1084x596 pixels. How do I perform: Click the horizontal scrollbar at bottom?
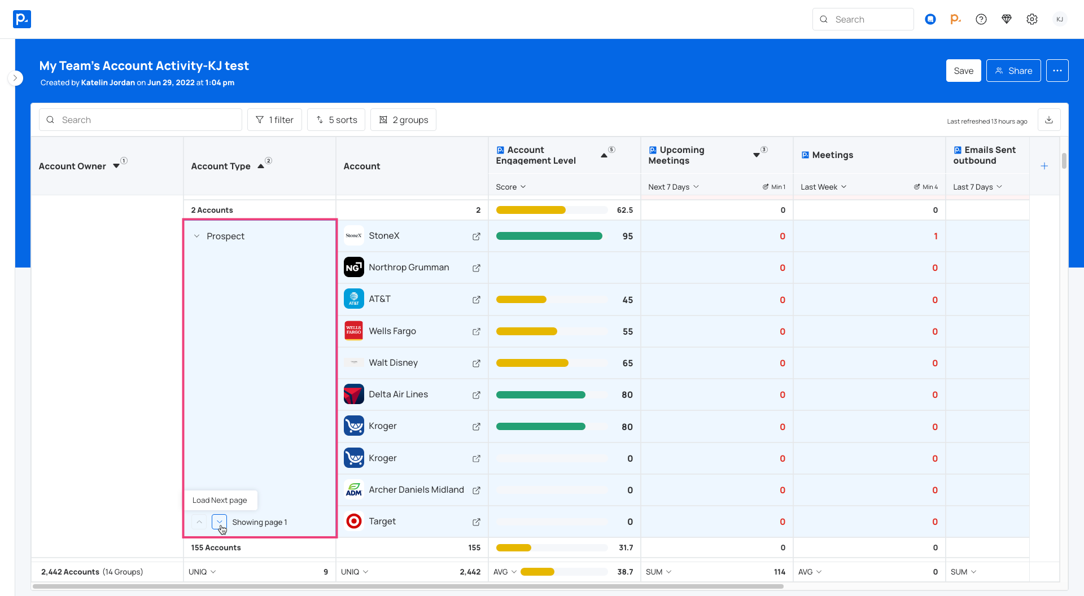[408, 587]
